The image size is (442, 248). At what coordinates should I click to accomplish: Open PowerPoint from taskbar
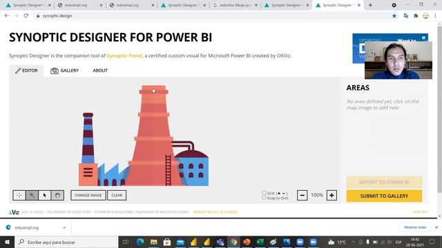click(x=247, y=242)
